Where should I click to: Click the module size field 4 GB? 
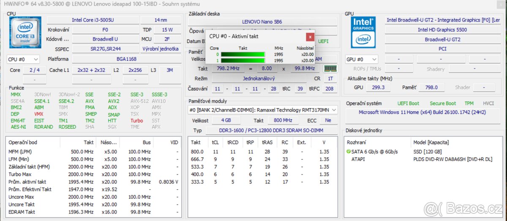[226, 120]
